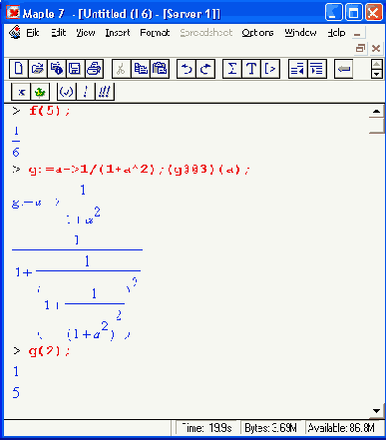Image resolution: width=386 pixels, height=440 pixels.
Task: Click the Paste clipboard icon
Action: point(160,69)
